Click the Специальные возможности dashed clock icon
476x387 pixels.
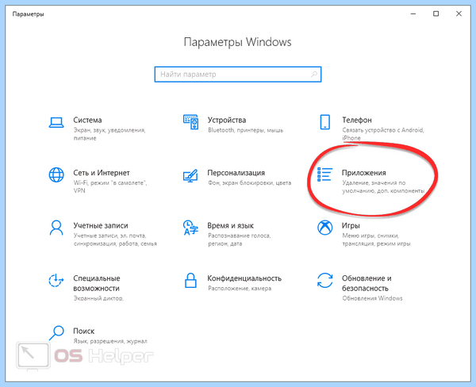[56, 280]
